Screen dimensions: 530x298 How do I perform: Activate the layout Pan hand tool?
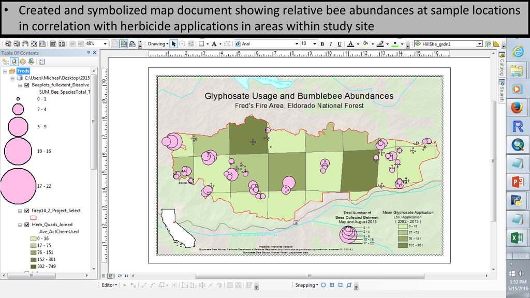click(x=25, y=43)
